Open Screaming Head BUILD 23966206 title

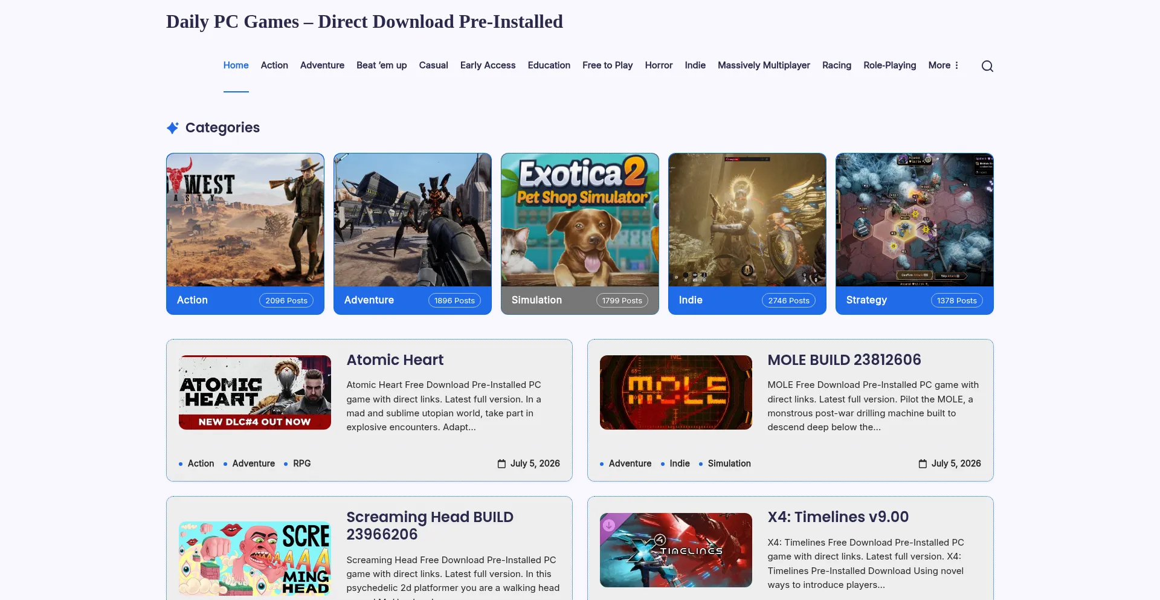(x=430, y=526)
